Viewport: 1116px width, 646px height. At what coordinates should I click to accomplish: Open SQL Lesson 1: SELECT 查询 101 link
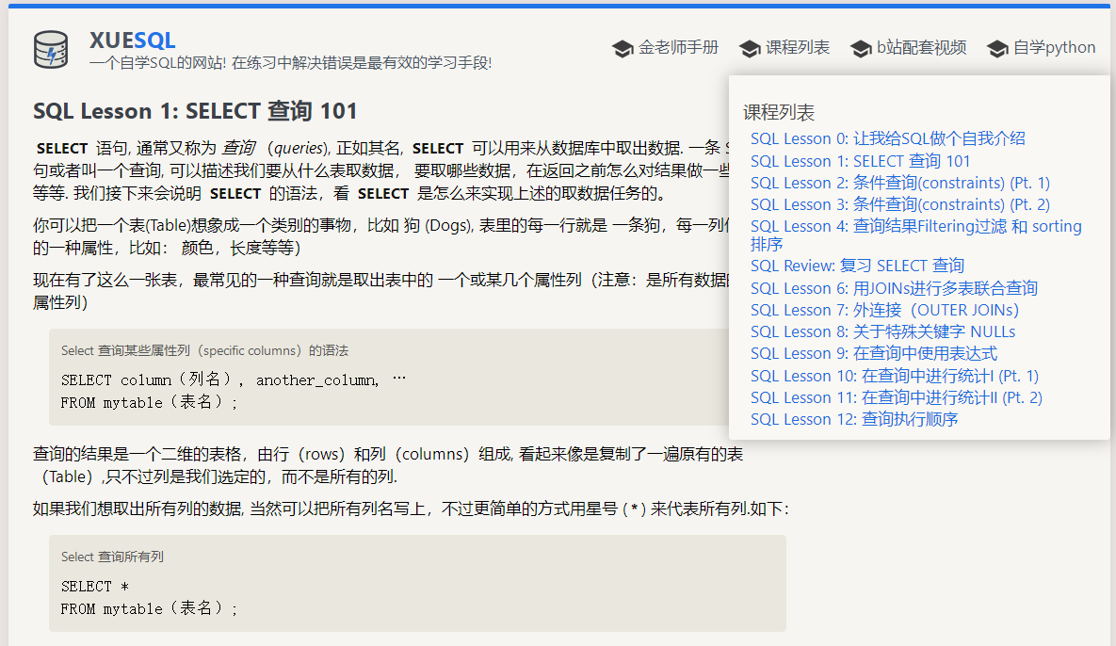click(x=860, y=161)
